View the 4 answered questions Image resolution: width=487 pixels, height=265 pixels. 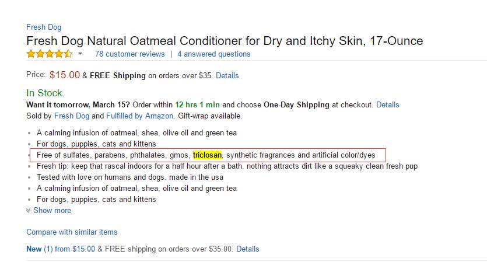213,54
